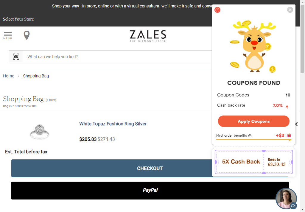Click the CHECKOUT button
Viewport: 305px width, 212px height.
pyautogui.click(x=150, y=168)
